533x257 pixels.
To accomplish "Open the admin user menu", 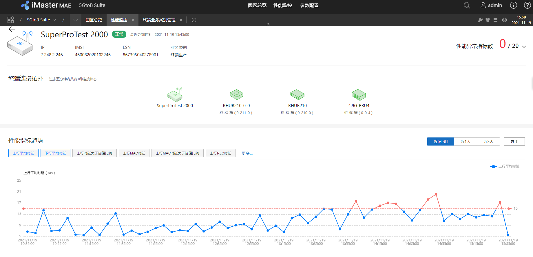I will click(x=491, y=5).
